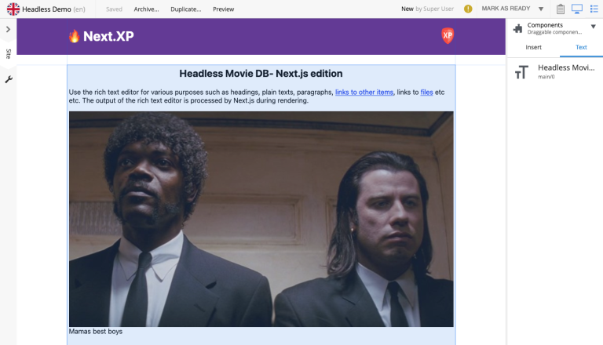
Task: Toggle the monitor page editor view
Action: point(577,9)
